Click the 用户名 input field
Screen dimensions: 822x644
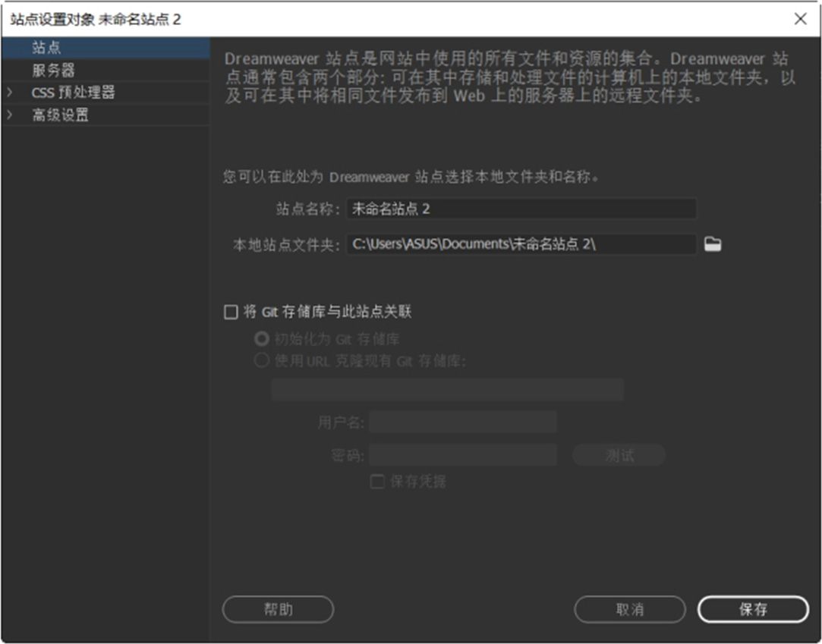(462, 422)
